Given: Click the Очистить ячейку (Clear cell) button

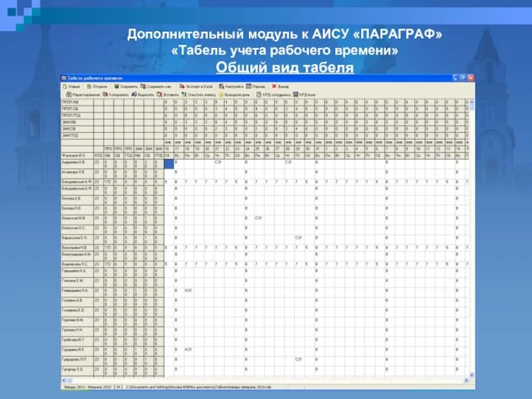Looking at the screenshot, I should 198,94.
